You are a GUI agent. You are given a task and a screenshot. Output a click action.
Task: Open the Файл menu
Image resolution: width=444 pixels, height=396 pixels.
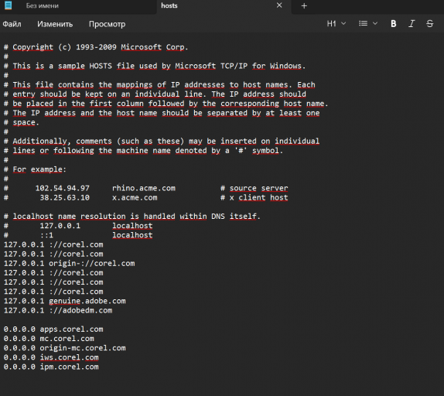pyautogui.click(x=12, y=24)
